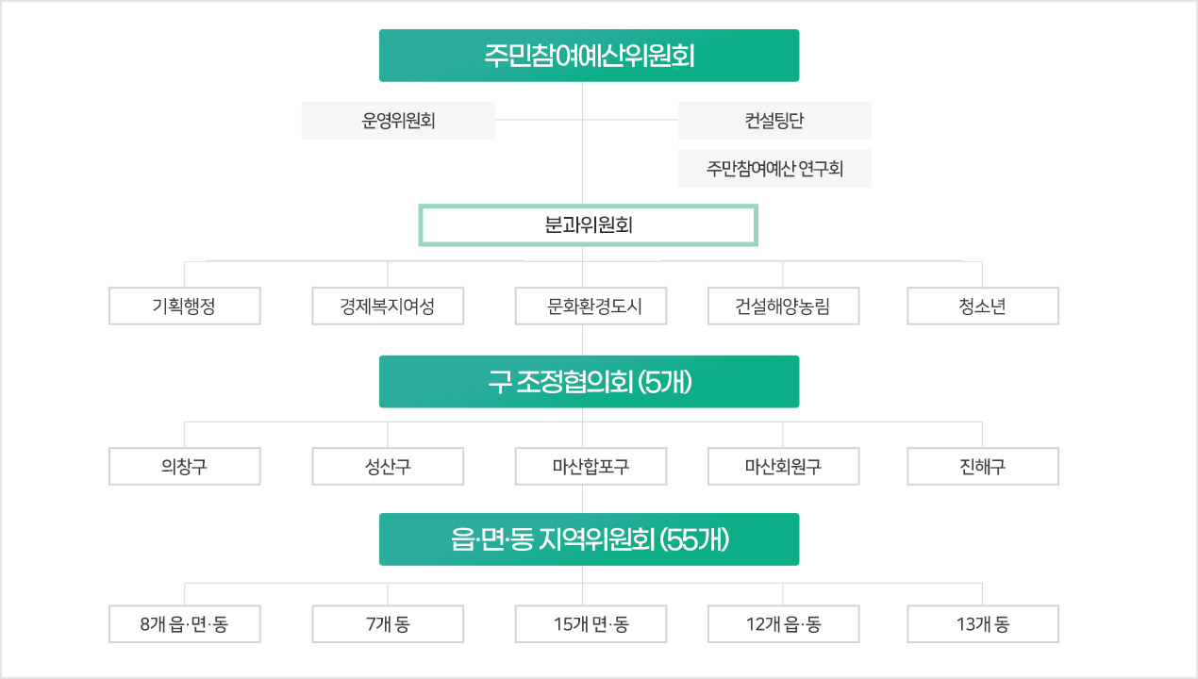
Task: Choose the 성산구 district box
Action: pyautogui.click(x=388, y=466)
